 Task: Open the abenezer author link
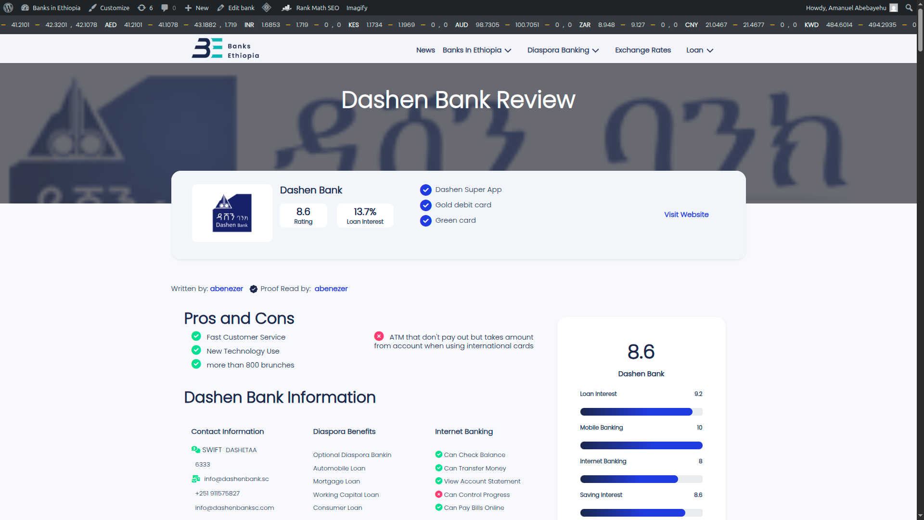tap(226, 289)
